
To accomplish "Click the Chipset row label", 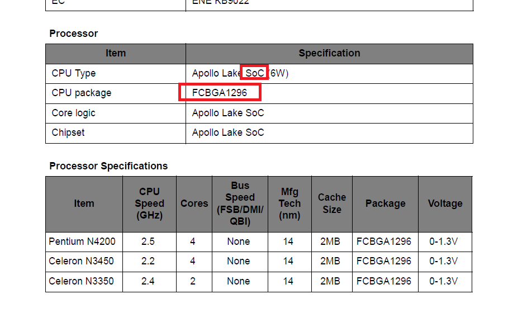I will click(68, 132).
